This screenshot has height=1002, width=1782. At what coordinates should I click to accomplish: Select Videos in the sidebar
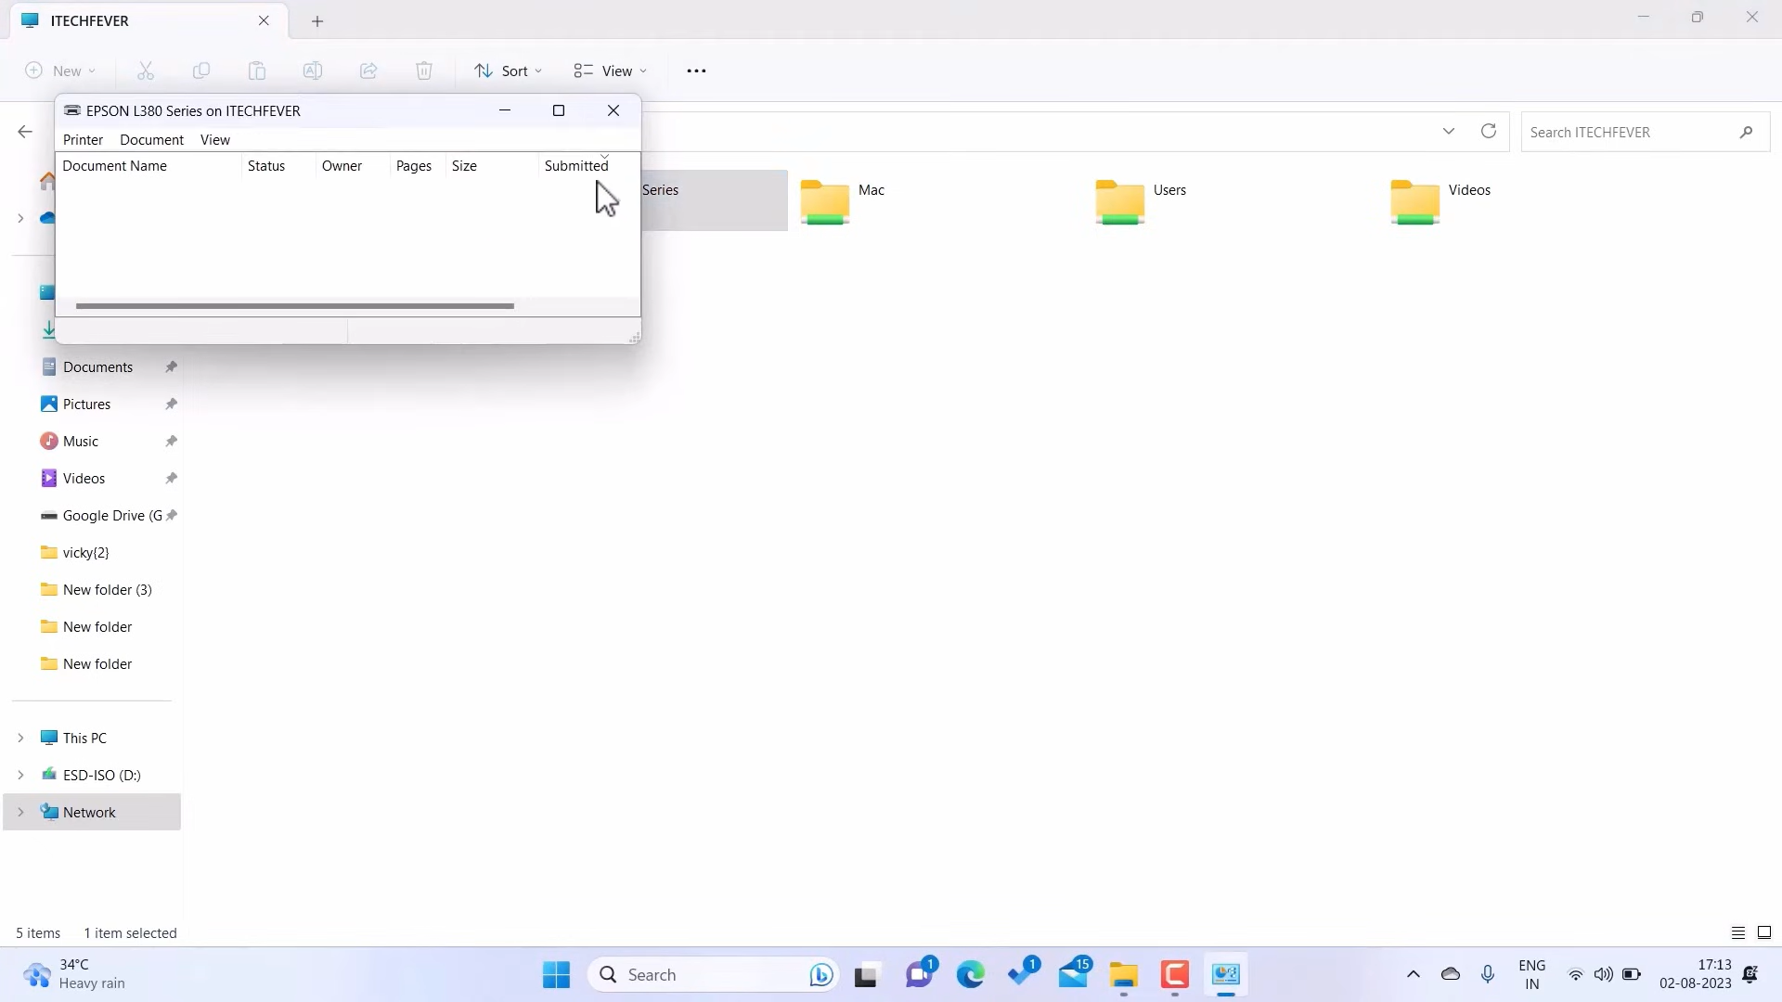[84, 478]
